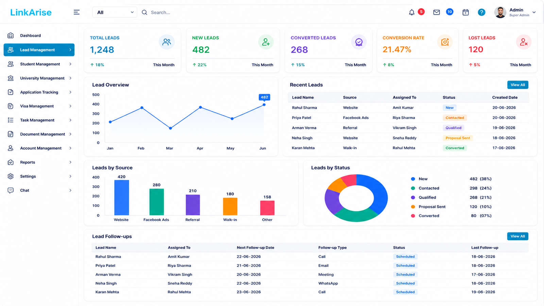Click the New status badge for Rahul Sharma
Screen dimensions: 544x306
[449, 107]
